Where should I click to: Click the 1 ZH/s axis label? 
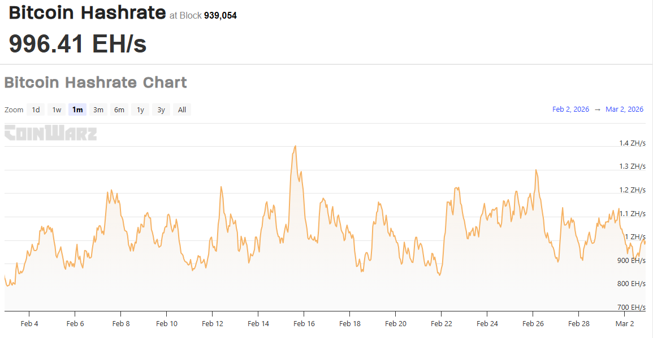coord(635,237)
